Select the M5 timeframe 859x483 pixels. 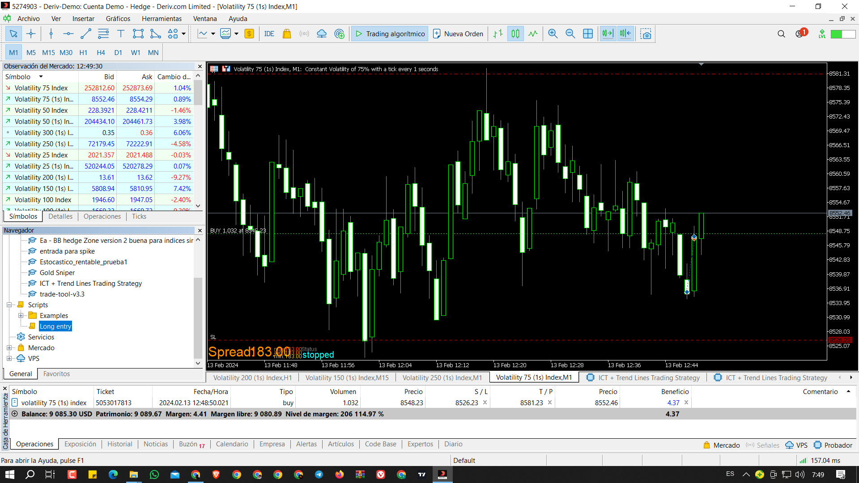[31, 53]
